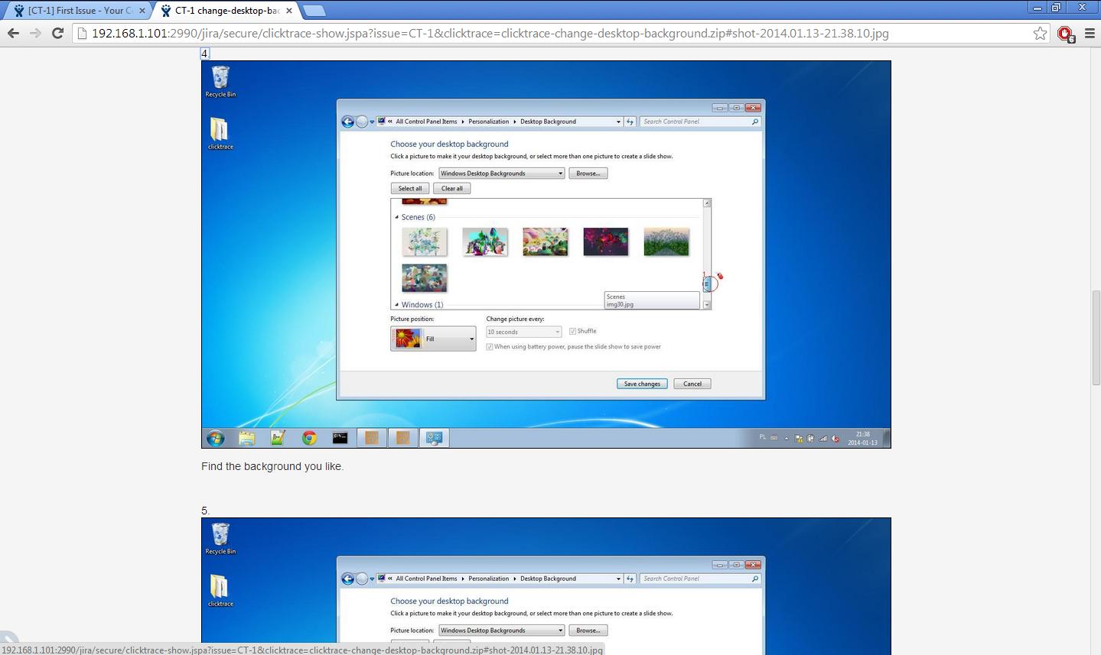The image size is (1101, 655).
Task: Open Windows Explorer from screenshot 4 taskbar
Action: point(246,438)
